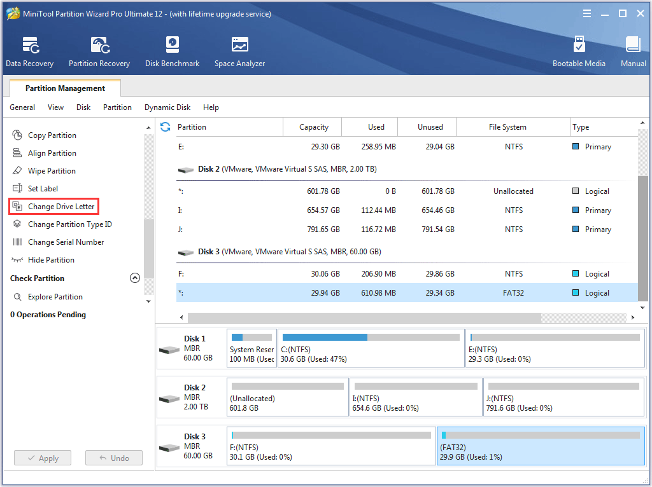The image size is (652, 487).
Task: Select the F:(NTFS) block in disk map
Action: pyautogui.click(x=331, y=446)
